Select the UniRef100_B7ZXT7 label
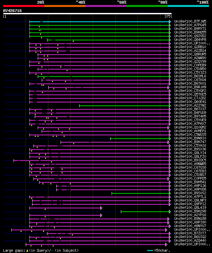 (190, 233)
